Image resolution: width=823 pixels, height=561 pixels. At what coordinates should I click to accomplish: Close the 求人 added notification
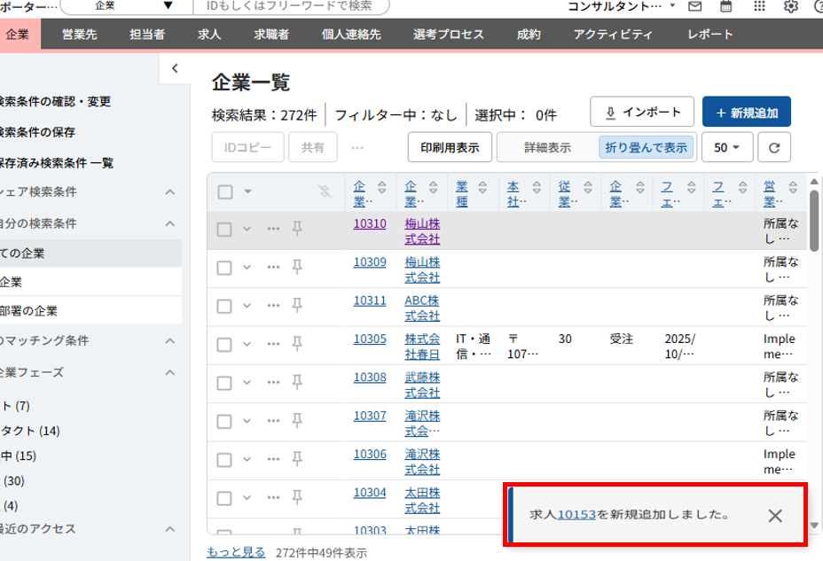775,516
